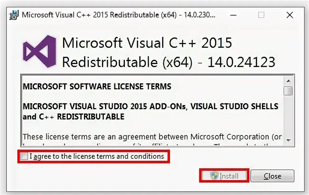Click "MICROSOFT VISUAL STUDIO 2015 ADD-ONs" line

pos(150,107)
